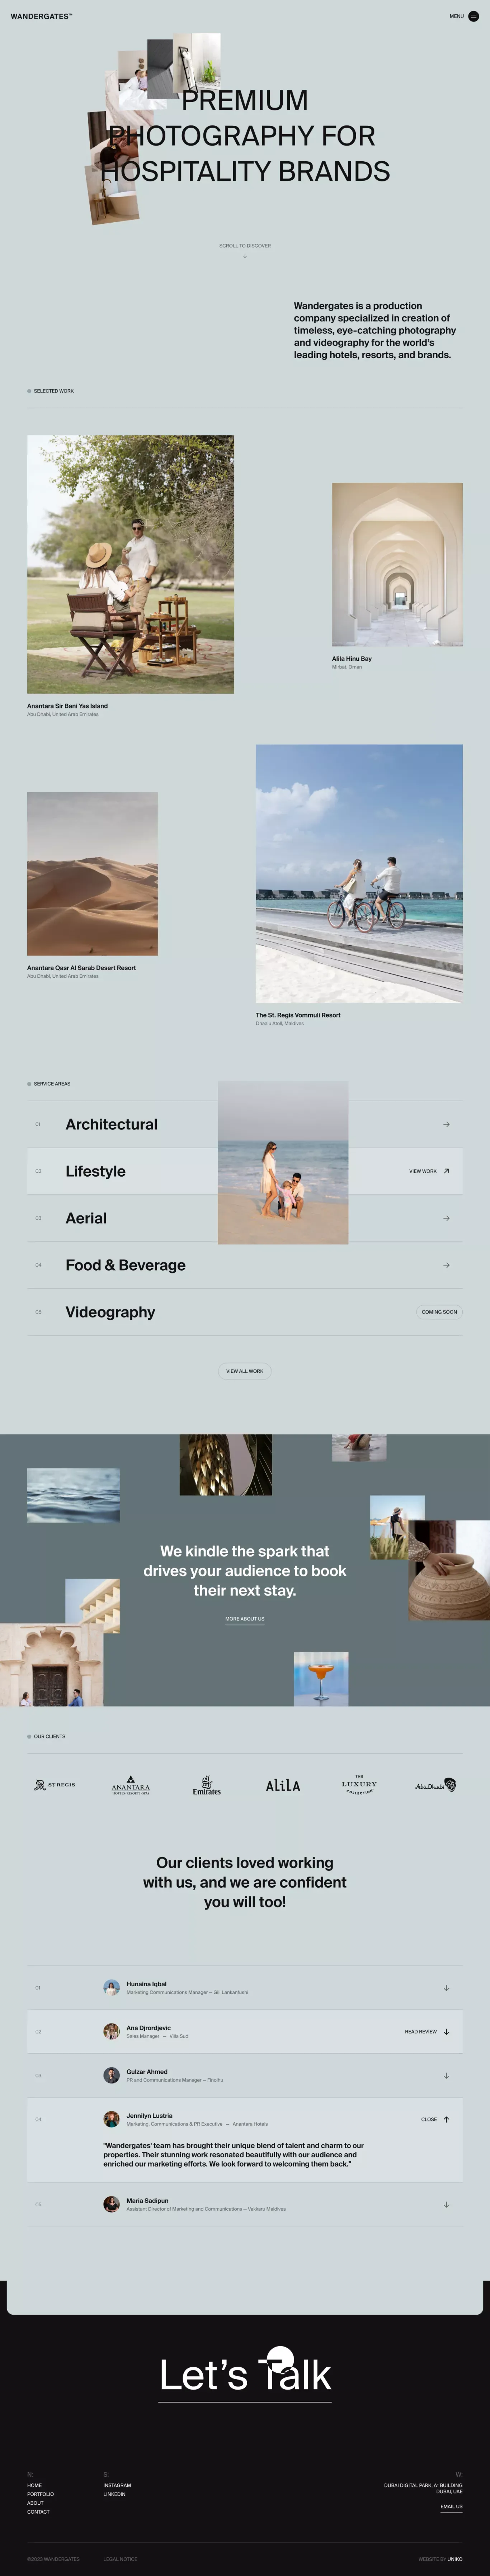Screen dimensions: 490x2576
Task: Select the Architectural service area
Action: (111, 1124)
